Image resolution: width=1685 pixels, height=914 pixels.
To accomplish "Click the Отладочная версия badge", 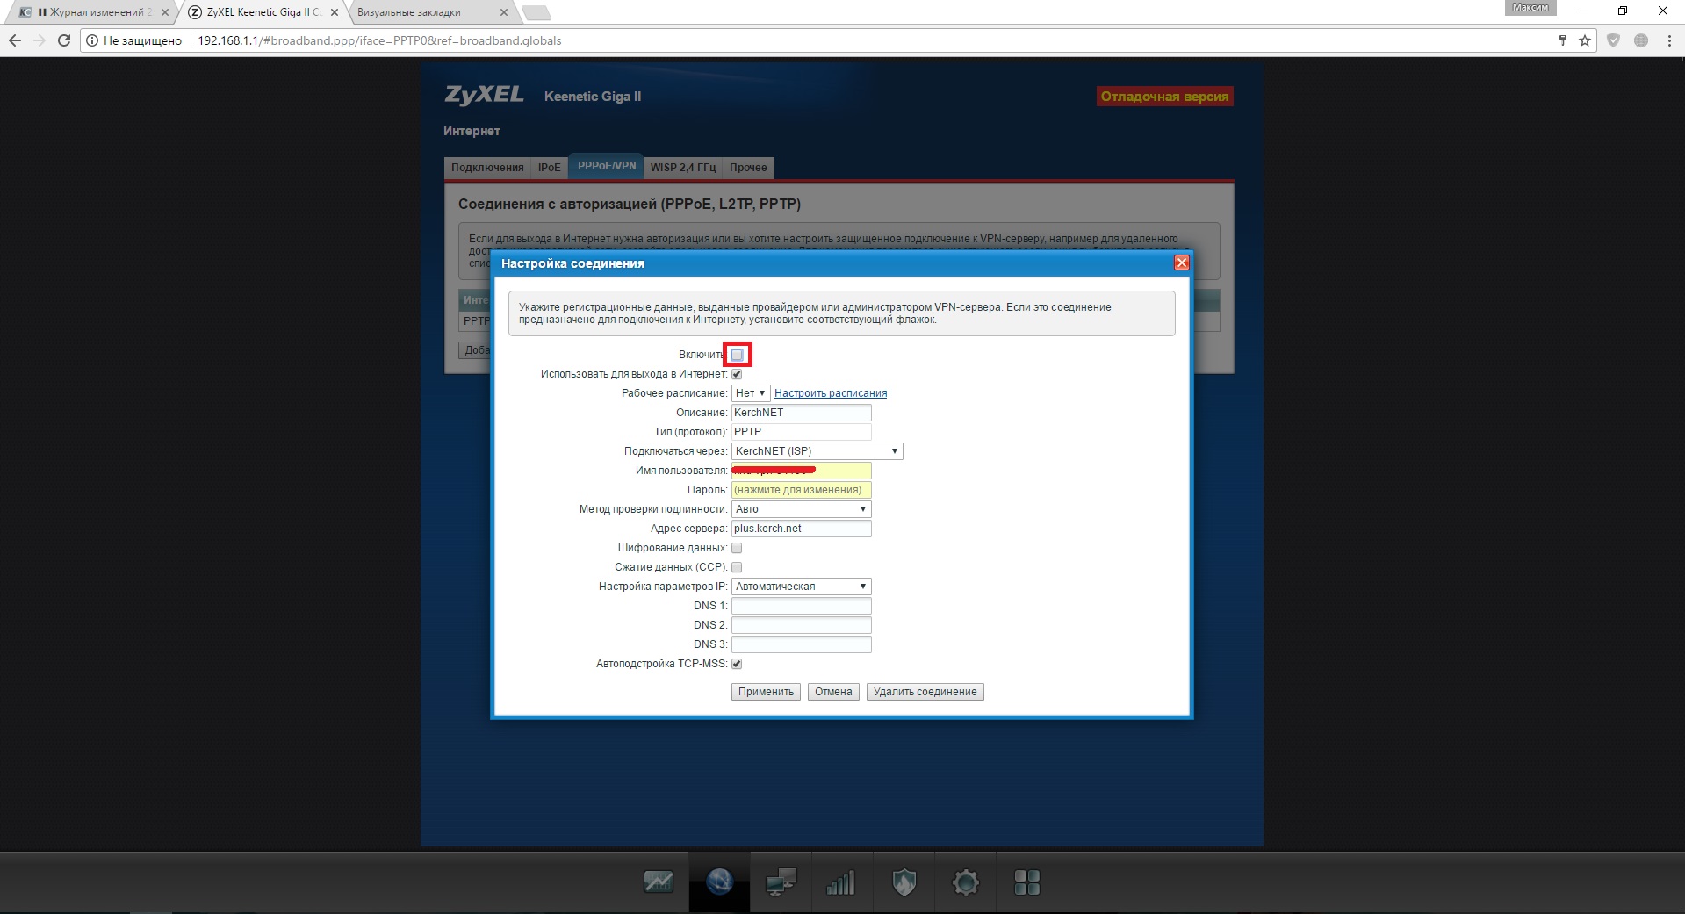I will pyautogui.click(x=1164, y=97).
